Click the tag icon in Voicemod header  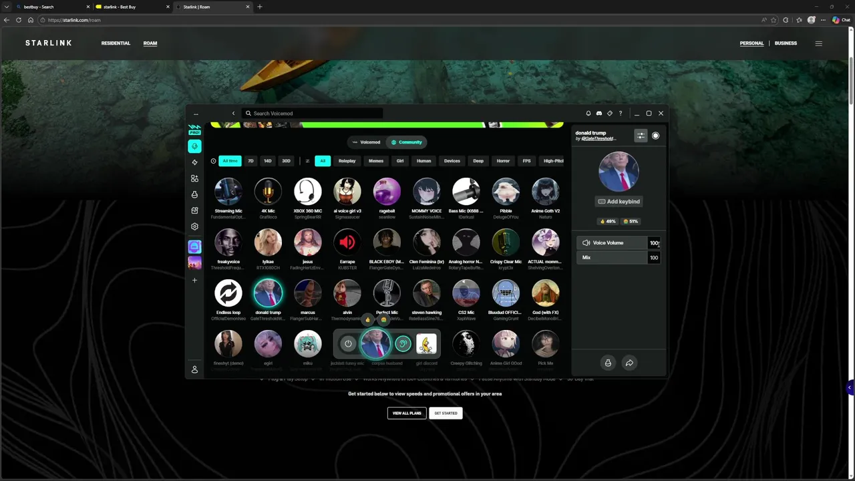(x=610, y=114)
